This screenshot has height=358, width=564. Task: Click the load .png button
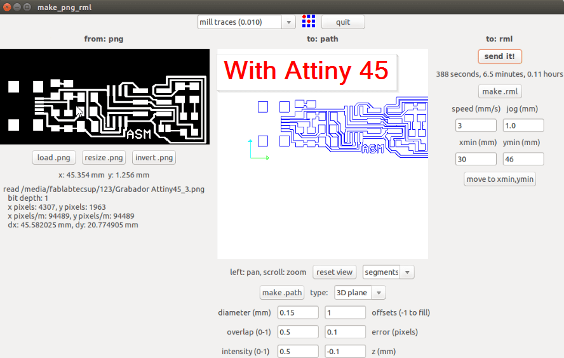pos(53,158)
